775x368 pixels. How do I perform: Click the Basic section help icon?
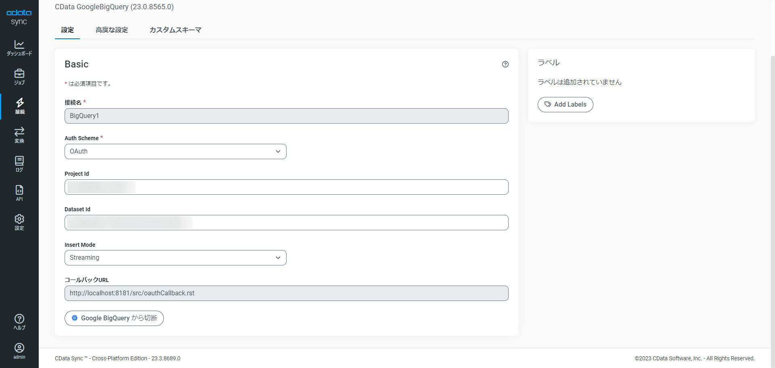pyautogui.click(x=505, y=64)
